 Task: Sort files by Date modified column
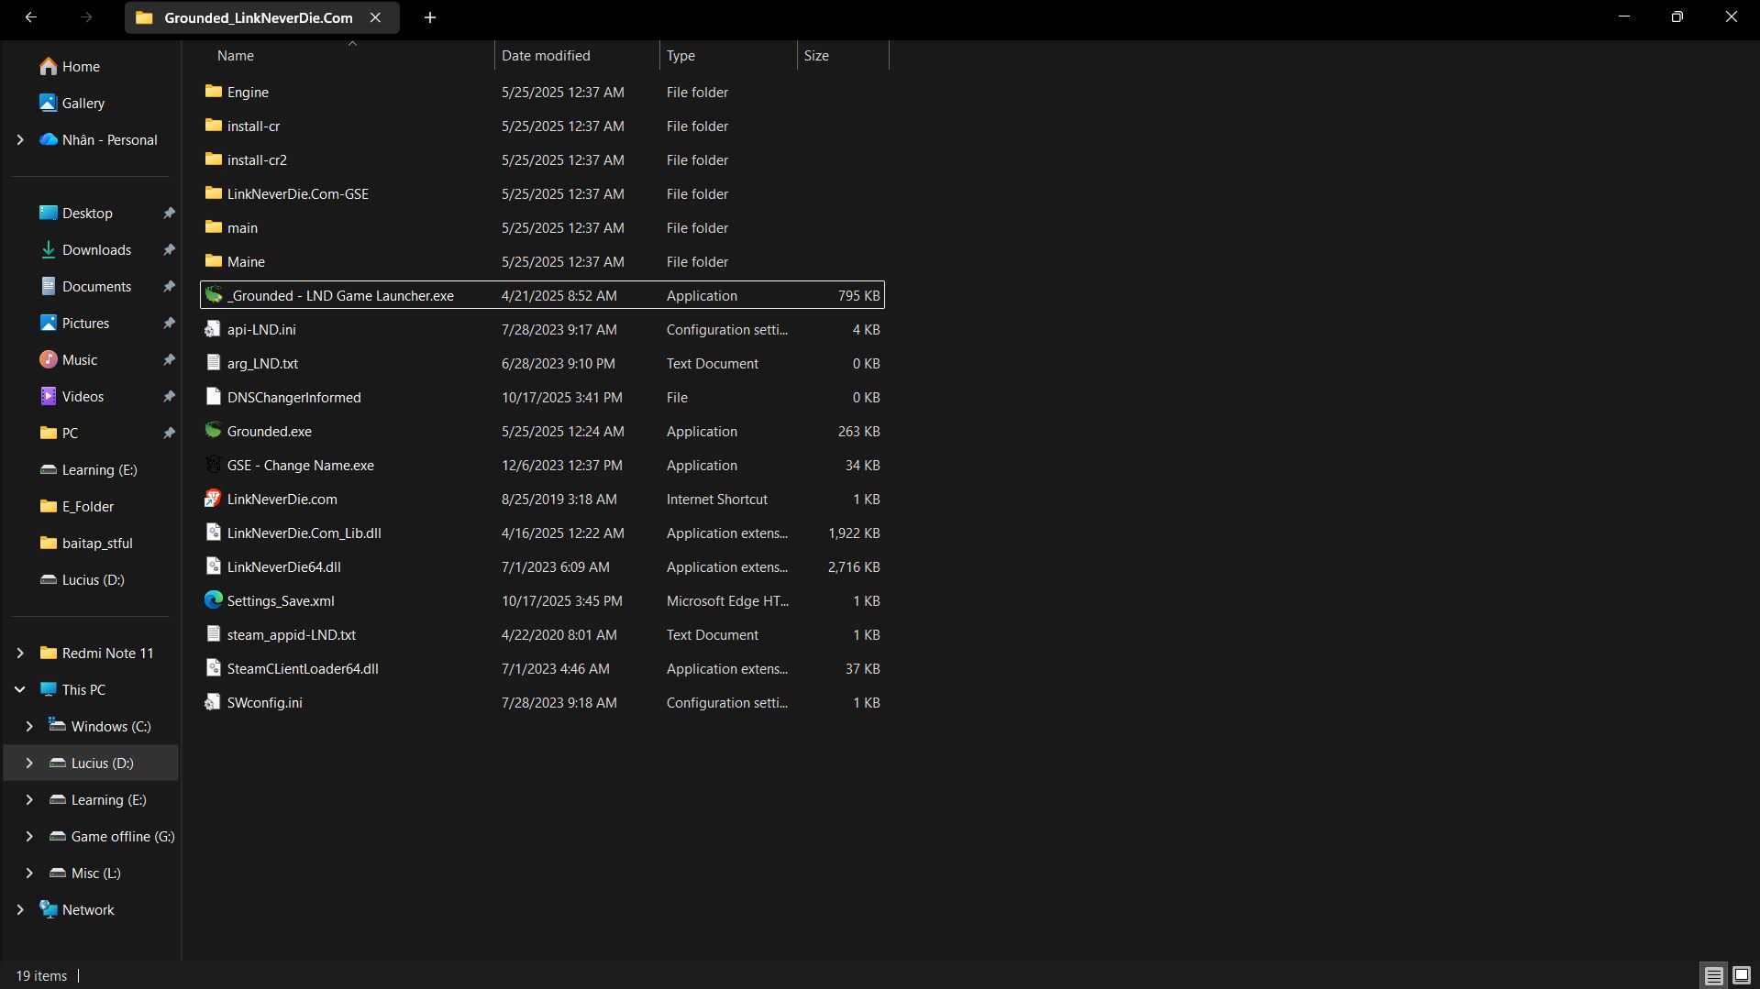click(546, 56)
